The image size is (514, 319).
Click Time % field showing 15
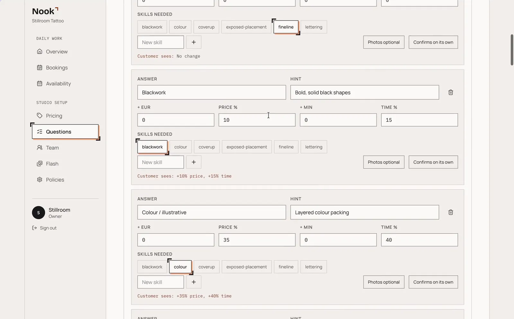(x=420, y=120)
